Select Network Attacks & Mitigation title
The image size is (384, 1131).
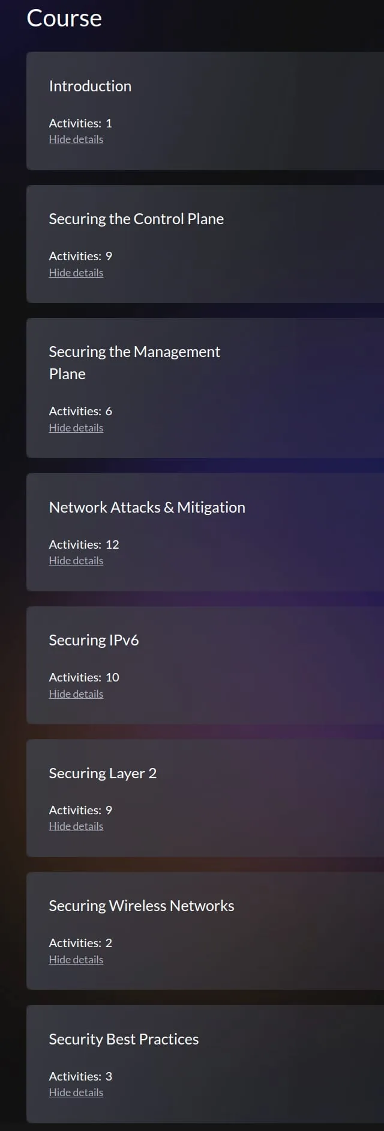click(147, 507)
